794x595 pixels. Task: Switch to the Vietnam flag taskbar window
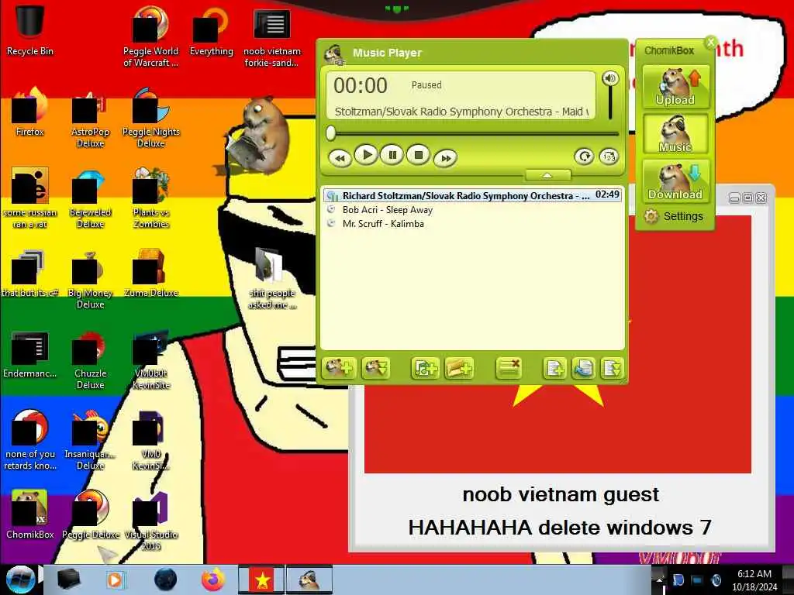click(261, 580)
